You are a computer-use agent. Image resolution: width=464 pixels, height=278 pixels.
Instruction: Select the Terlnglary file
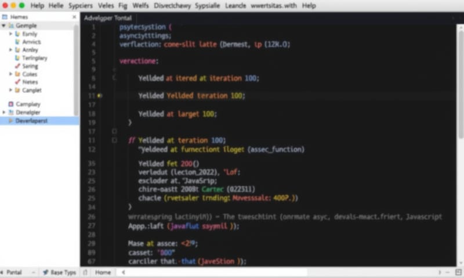(x=35, y=58)
